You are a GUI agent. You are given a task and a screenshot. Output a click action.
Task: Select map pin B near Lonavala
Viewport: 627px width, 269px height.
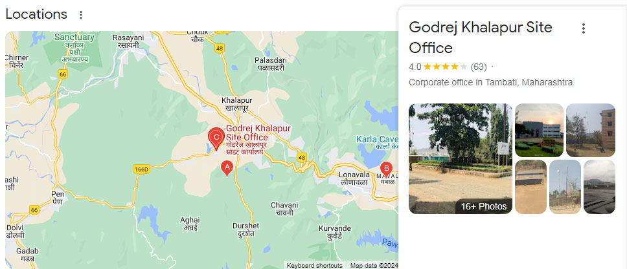click(x=386, y=168)
